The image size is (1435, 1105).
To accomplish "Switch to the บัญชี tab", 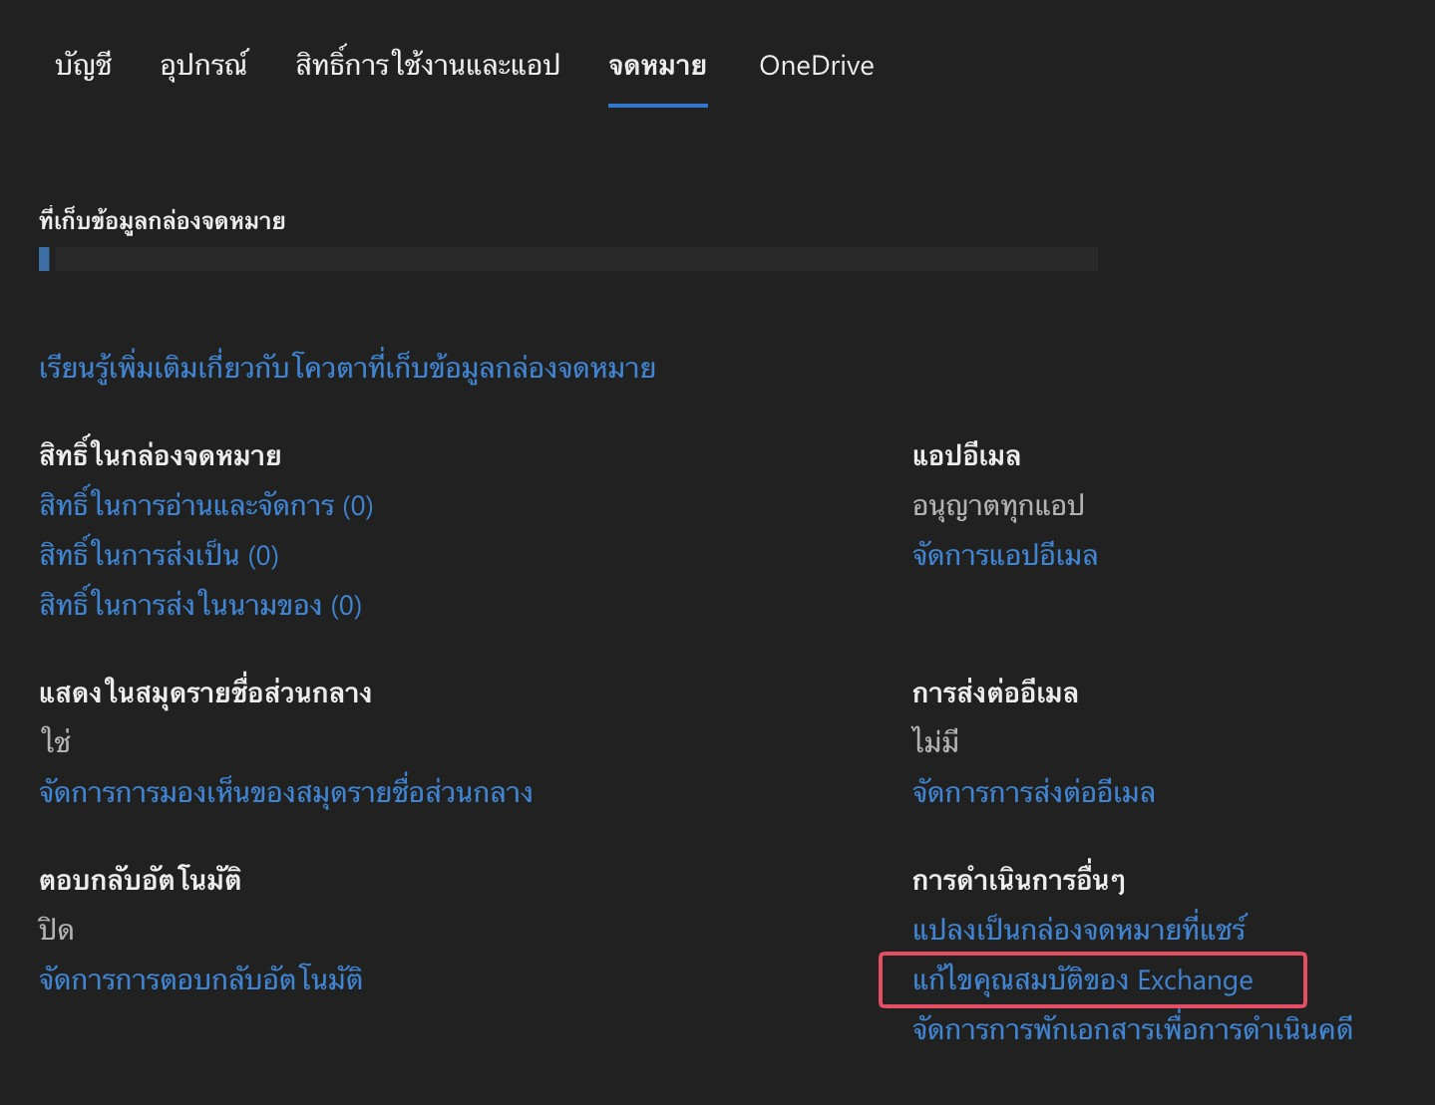I will (x=84, y=66).
